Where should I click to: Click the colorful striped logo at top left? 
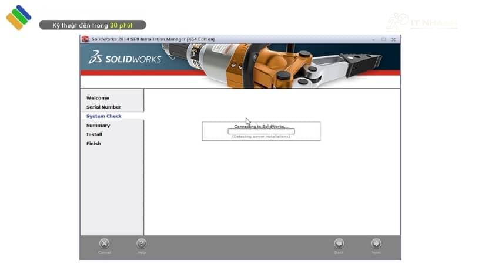(x=19, y=17)
